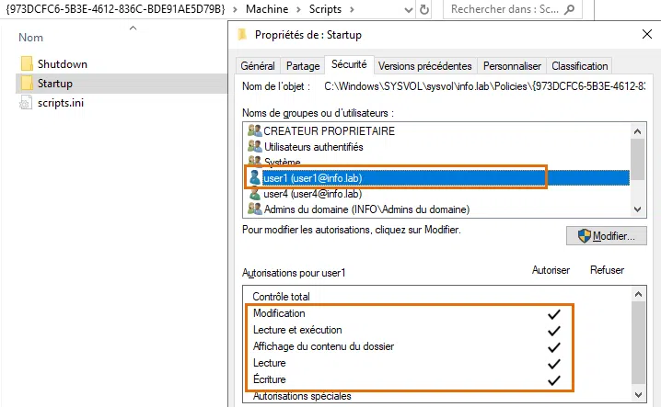Click the Refuser column heading
661x407 pixels.
point(607,270)
